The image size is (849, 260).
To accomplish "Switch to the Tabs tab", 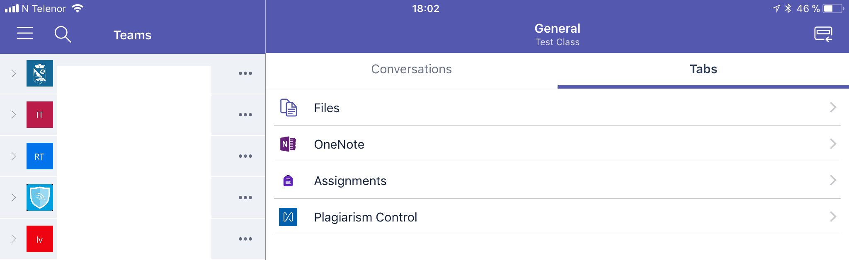I will point(703,69).
